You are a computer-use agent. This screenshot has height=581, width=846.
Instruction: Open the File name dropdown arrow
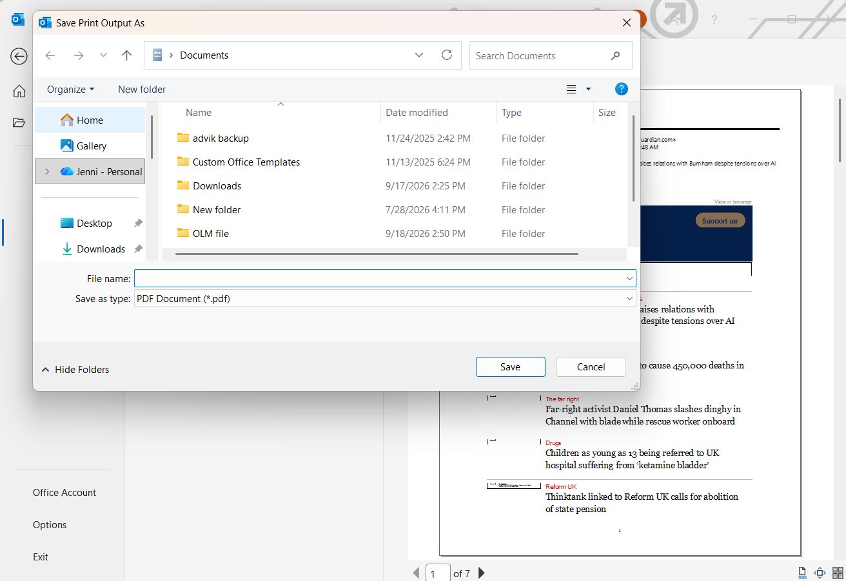[x=629, y=278]
